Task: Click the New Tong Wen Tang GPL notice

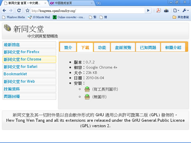Action: [95, 123]
